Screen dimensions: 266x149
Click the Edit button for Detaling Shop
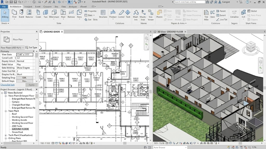25,78
